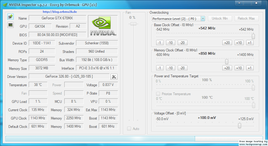Viewport: 268px width, 146px height.
Task: Click Base Clock Offset -20 button
Action: (x=182, y=43)
